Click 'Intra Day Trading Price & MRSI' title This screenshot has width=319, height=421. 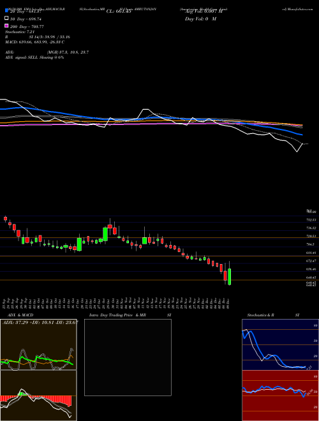(x=130, y=315)
